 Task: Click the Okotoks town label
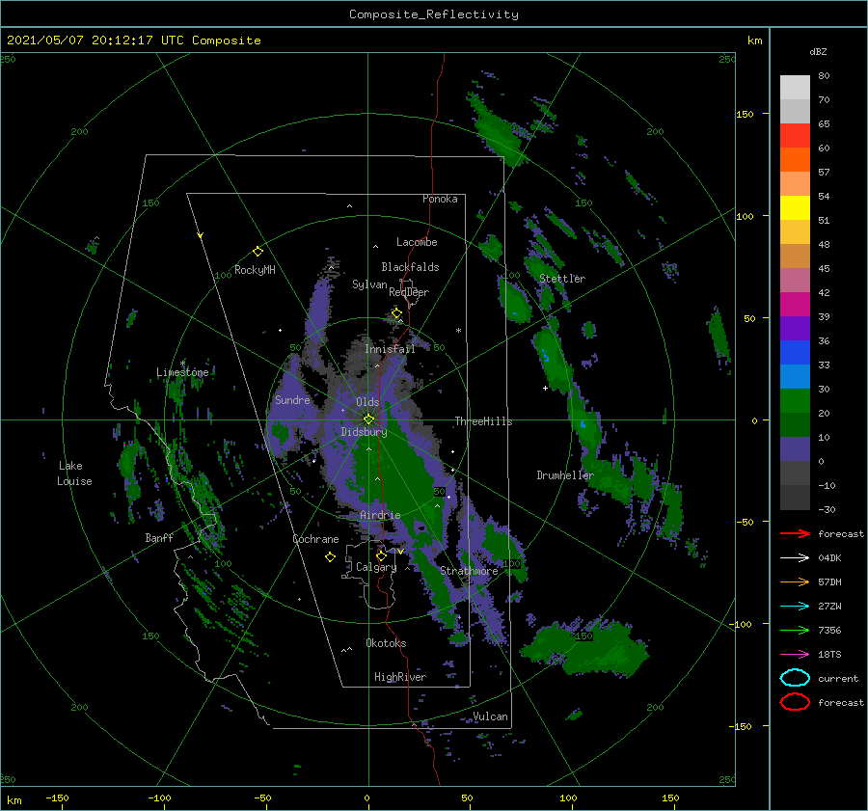click(386, 643)
